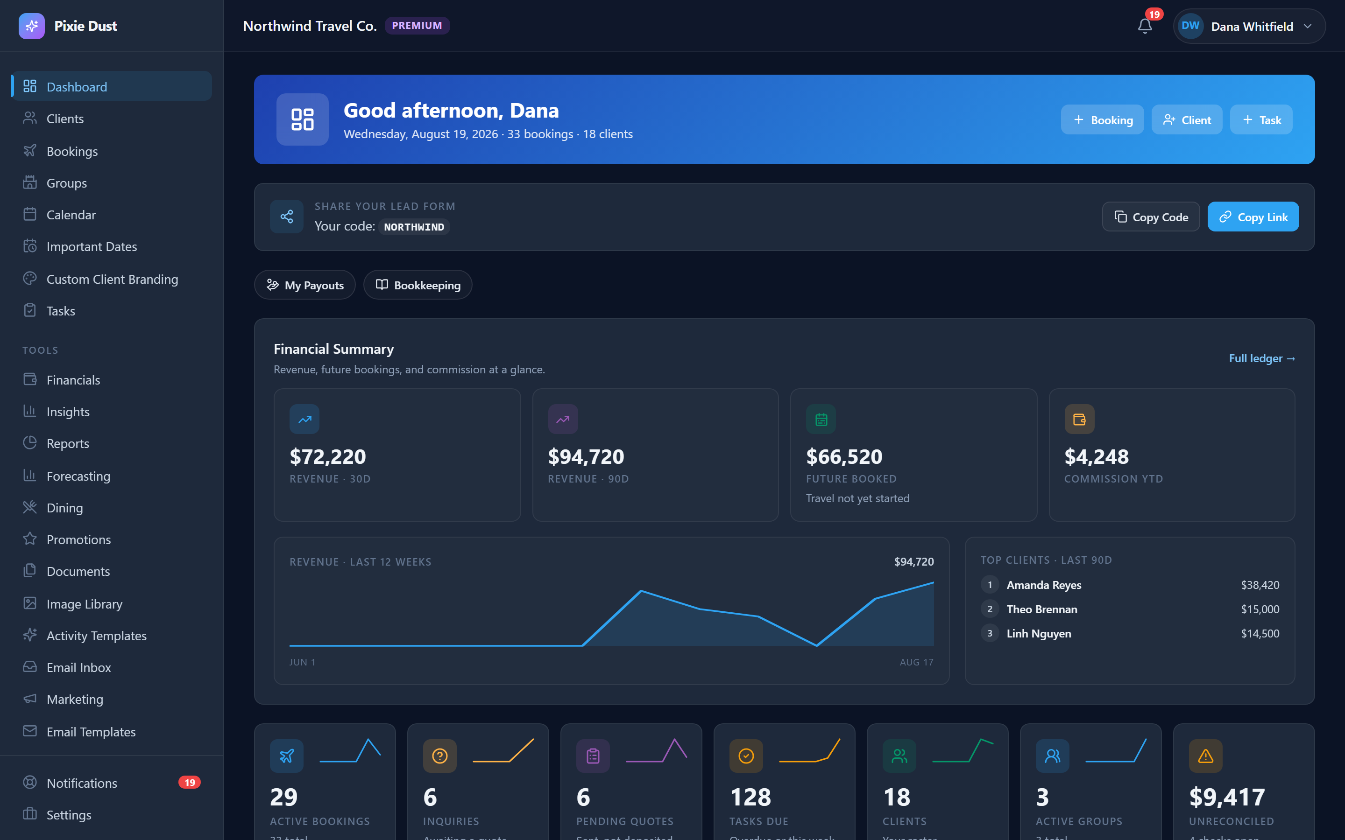Click the Clients card people icon
This screenshot has height=840, width=1345.
click(x=899, y=756)
